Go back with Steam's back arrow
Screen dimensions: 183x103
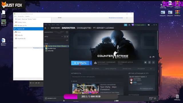pyautogui.click(x=45, y=28)
